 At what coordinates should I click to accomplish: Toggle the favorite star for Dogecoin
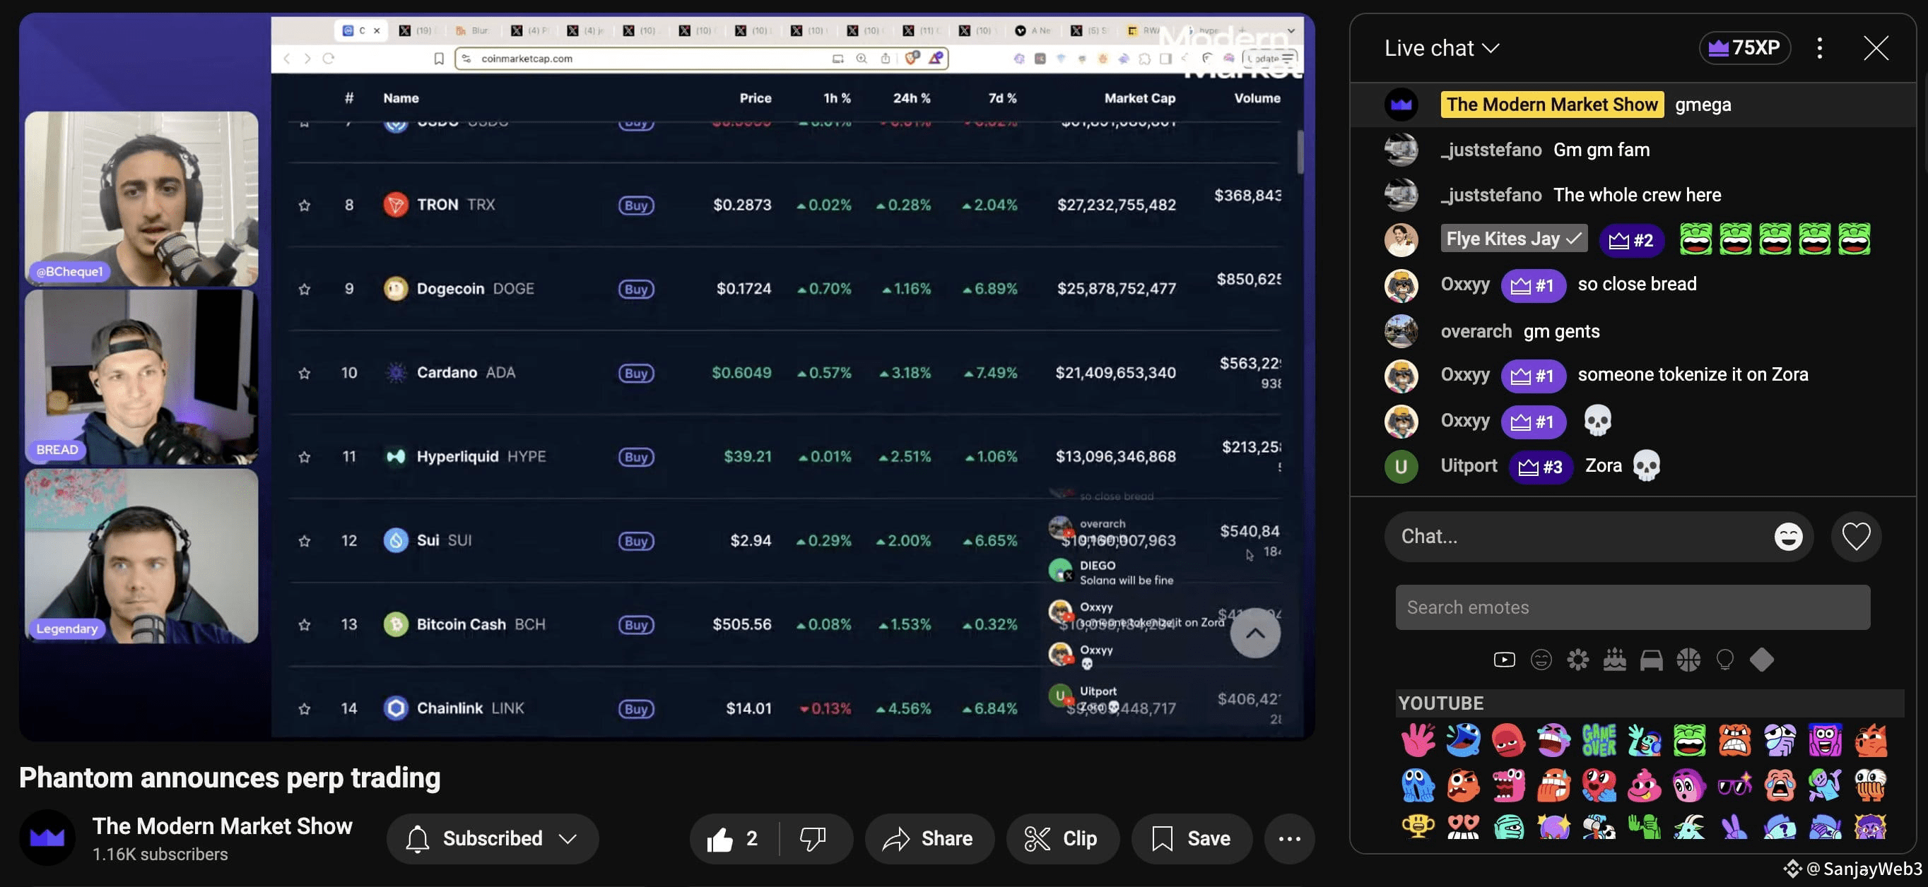click(x=304, y=289)
